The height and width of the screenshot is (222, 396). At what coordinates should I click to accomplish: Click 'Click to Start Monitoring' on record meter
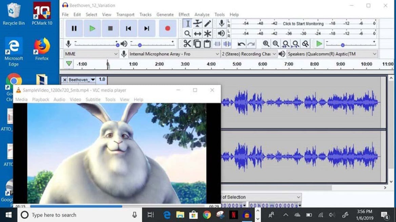tap(303, 24)
